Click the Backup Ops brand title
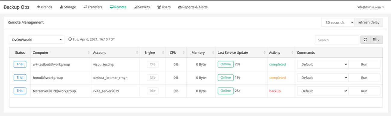The height and width of the screenshot is (116, 391). [x=17, y=7]
